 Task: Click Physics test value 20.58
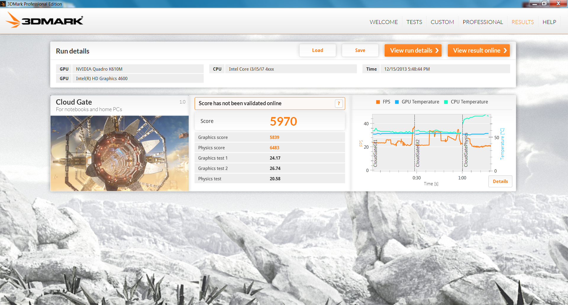(275, 179)
